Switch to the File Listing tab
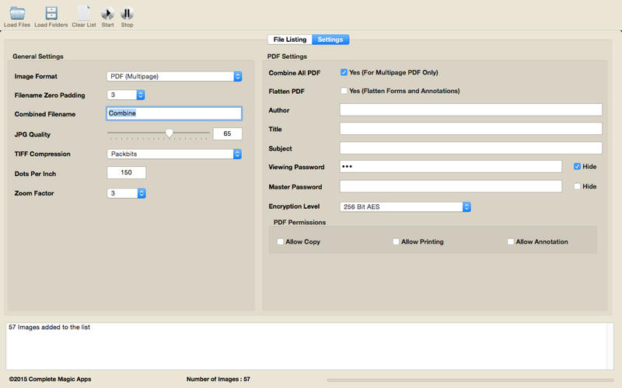The width and height of the screenshot is (622, 388). (x=290, y=40)
